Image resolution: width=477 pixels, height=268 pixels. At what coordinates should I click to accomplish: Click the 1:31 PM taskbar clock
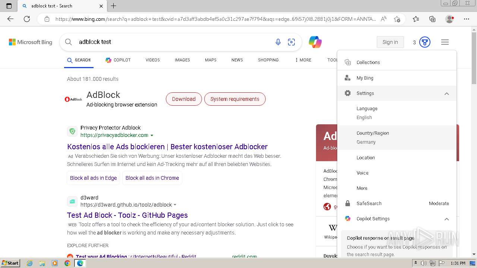pos(458,263)
